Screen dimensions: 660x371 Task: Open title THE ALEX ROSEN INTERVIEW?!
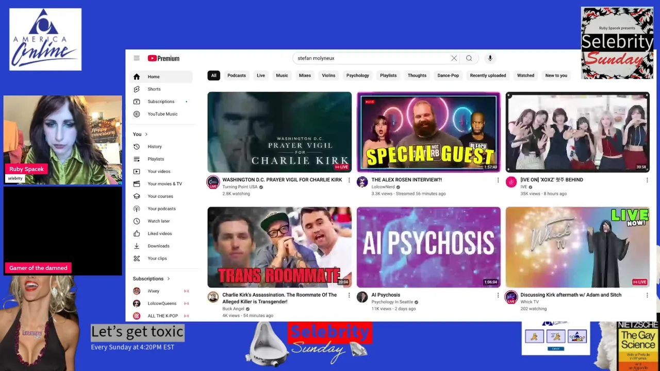coord(406,180)
